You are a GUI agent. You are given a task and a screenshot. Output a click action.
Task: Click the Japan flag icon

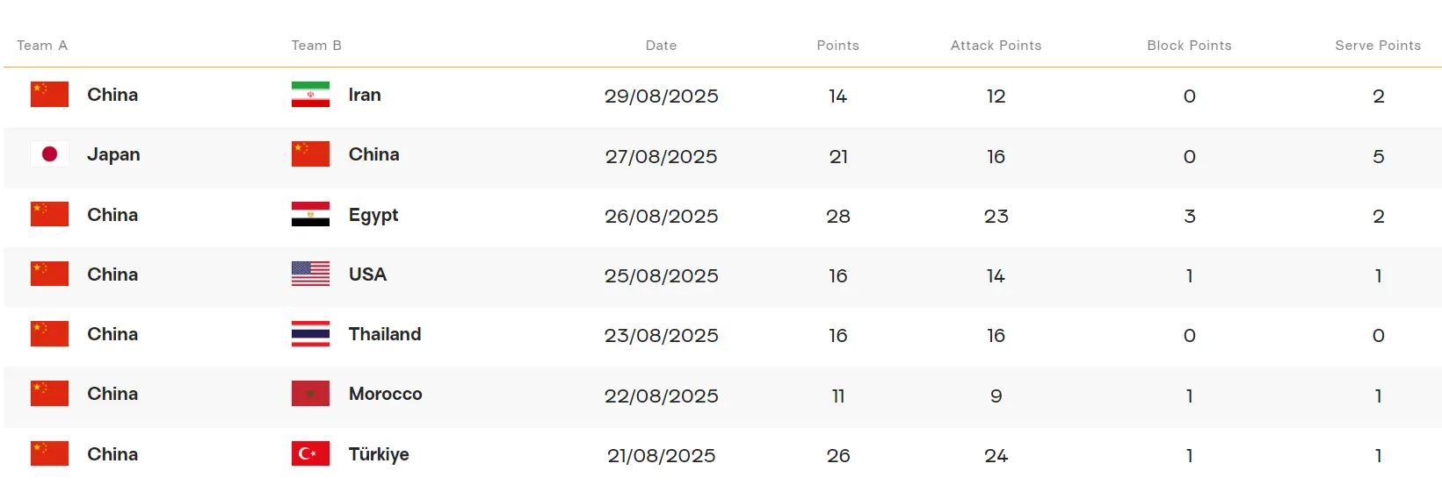(x=49, y=154)
